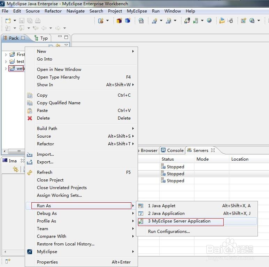
Task: Close the Pack explorer tab
Action: (x=23, y=38)
